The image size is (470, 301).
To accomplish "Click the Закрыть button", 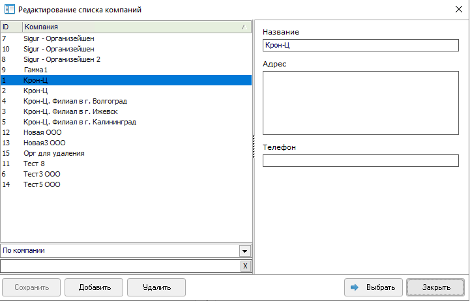I will tap(435, 287).
